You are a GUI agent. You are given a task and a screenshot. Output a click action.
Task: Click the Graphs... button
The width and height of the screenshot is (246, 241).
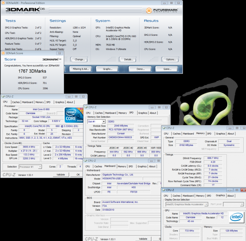108,69
